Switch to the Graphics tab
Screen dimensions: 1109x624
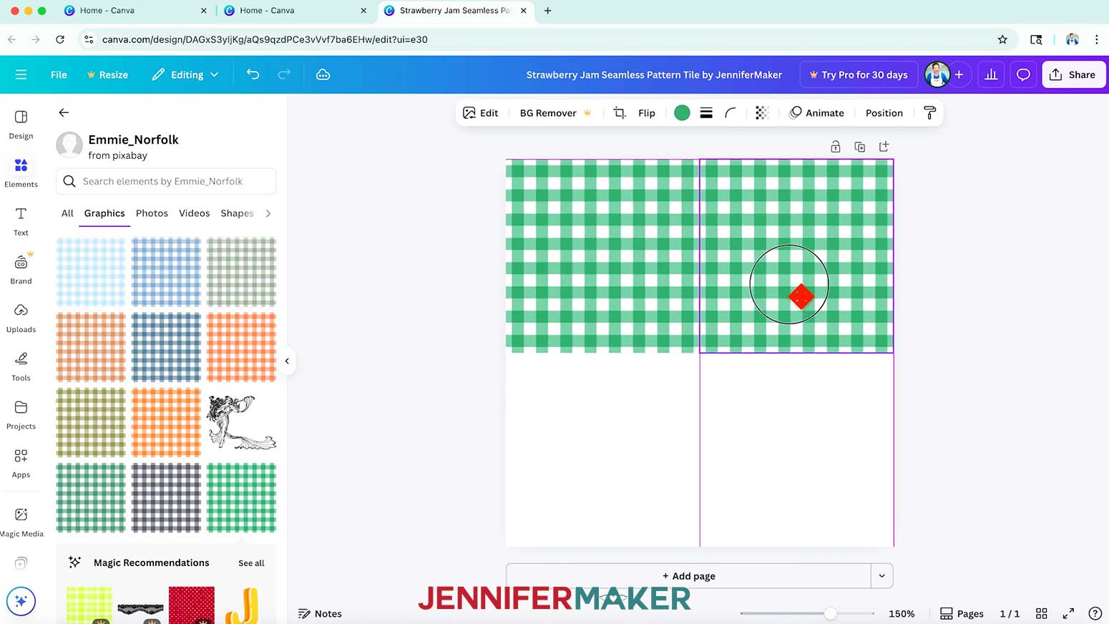click(x=104, y=213)
